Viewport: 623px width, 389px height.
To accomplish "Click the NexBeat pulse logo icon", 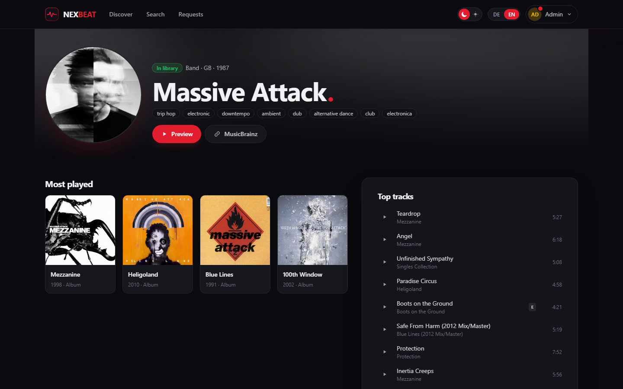I will [x=52, y=14].
